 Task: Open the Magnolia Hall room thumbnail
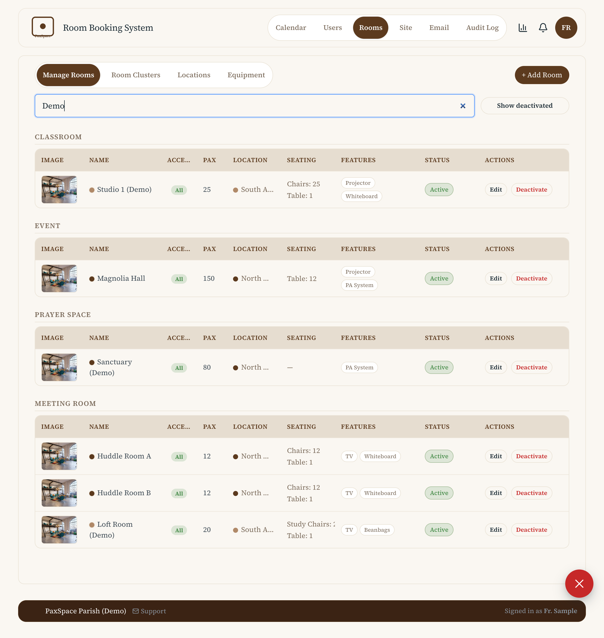point(59,278)
